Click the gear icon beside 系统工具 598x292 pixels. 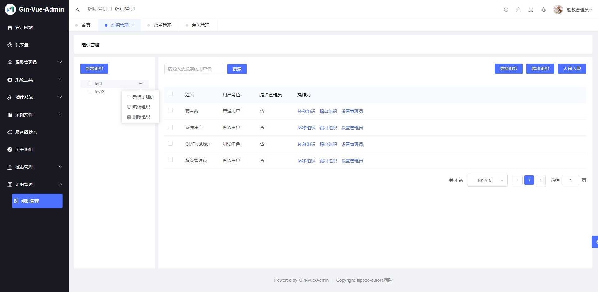pyautogui.click(x=10, y=80)
